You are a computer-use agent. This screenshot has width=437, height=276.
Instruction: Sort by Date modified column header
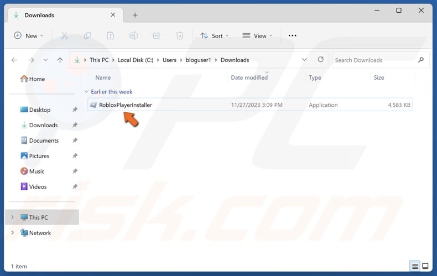tap(249, 77)
